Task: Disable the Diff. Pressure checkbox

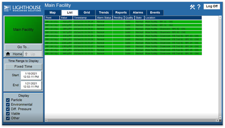Action: tap(8, 109)
